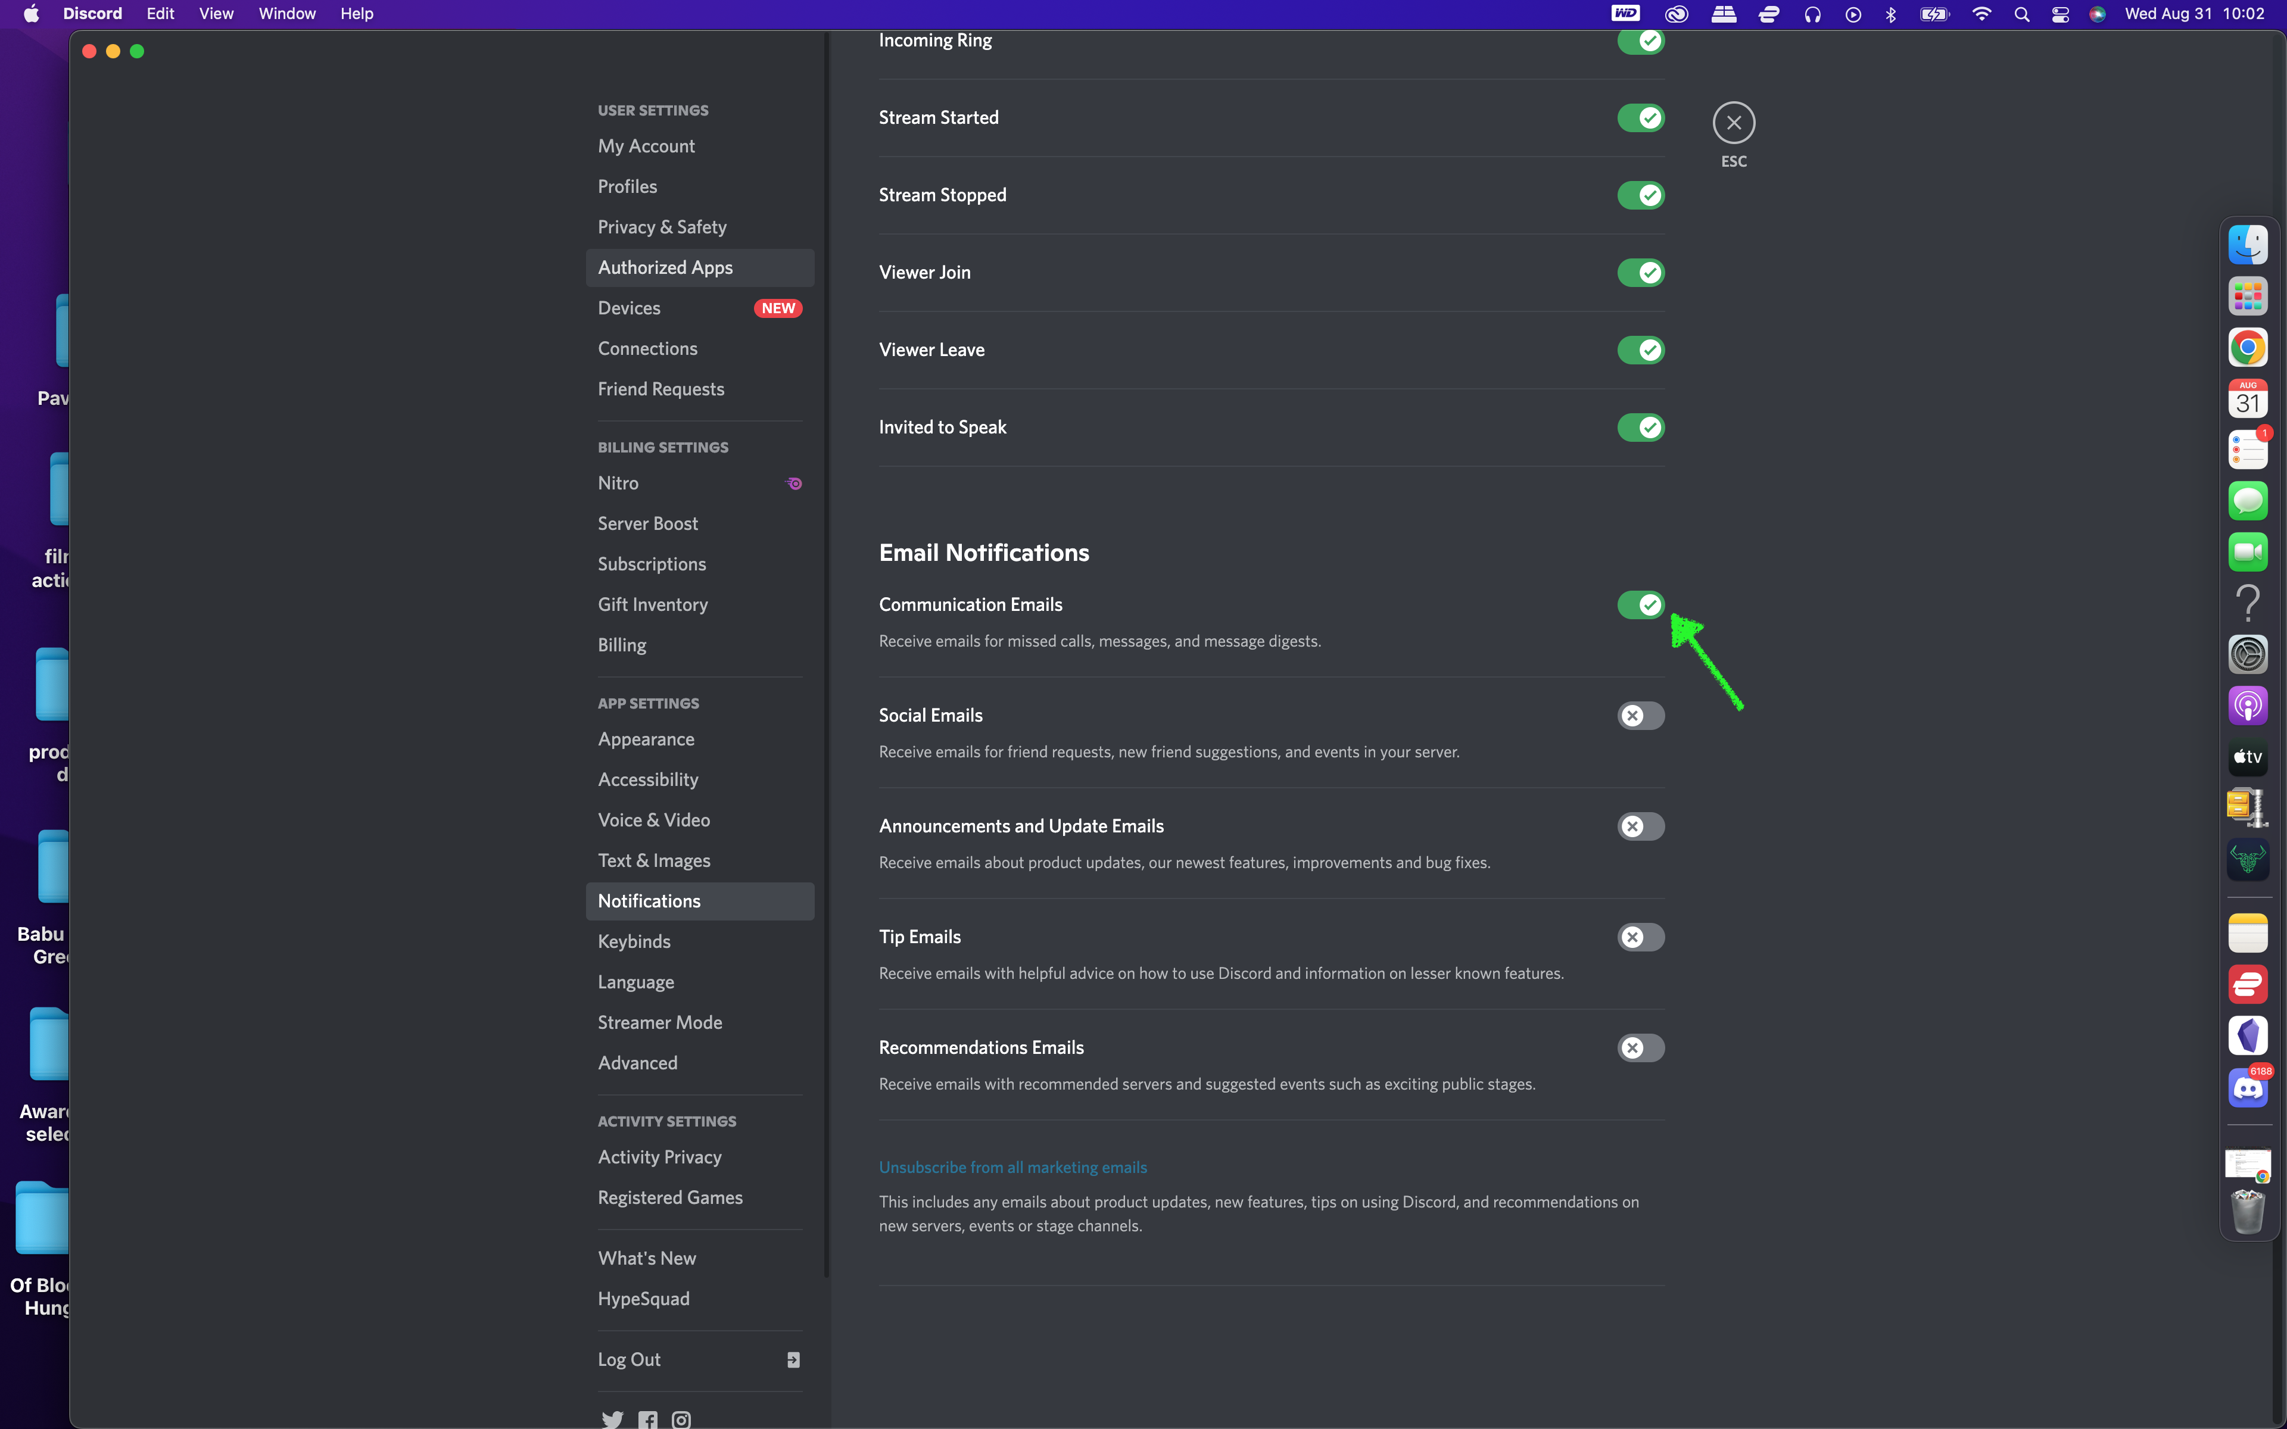Open the Window menu in menu bar
2287x1429 pixels.
pyautogui.click(x=287, y=14)
